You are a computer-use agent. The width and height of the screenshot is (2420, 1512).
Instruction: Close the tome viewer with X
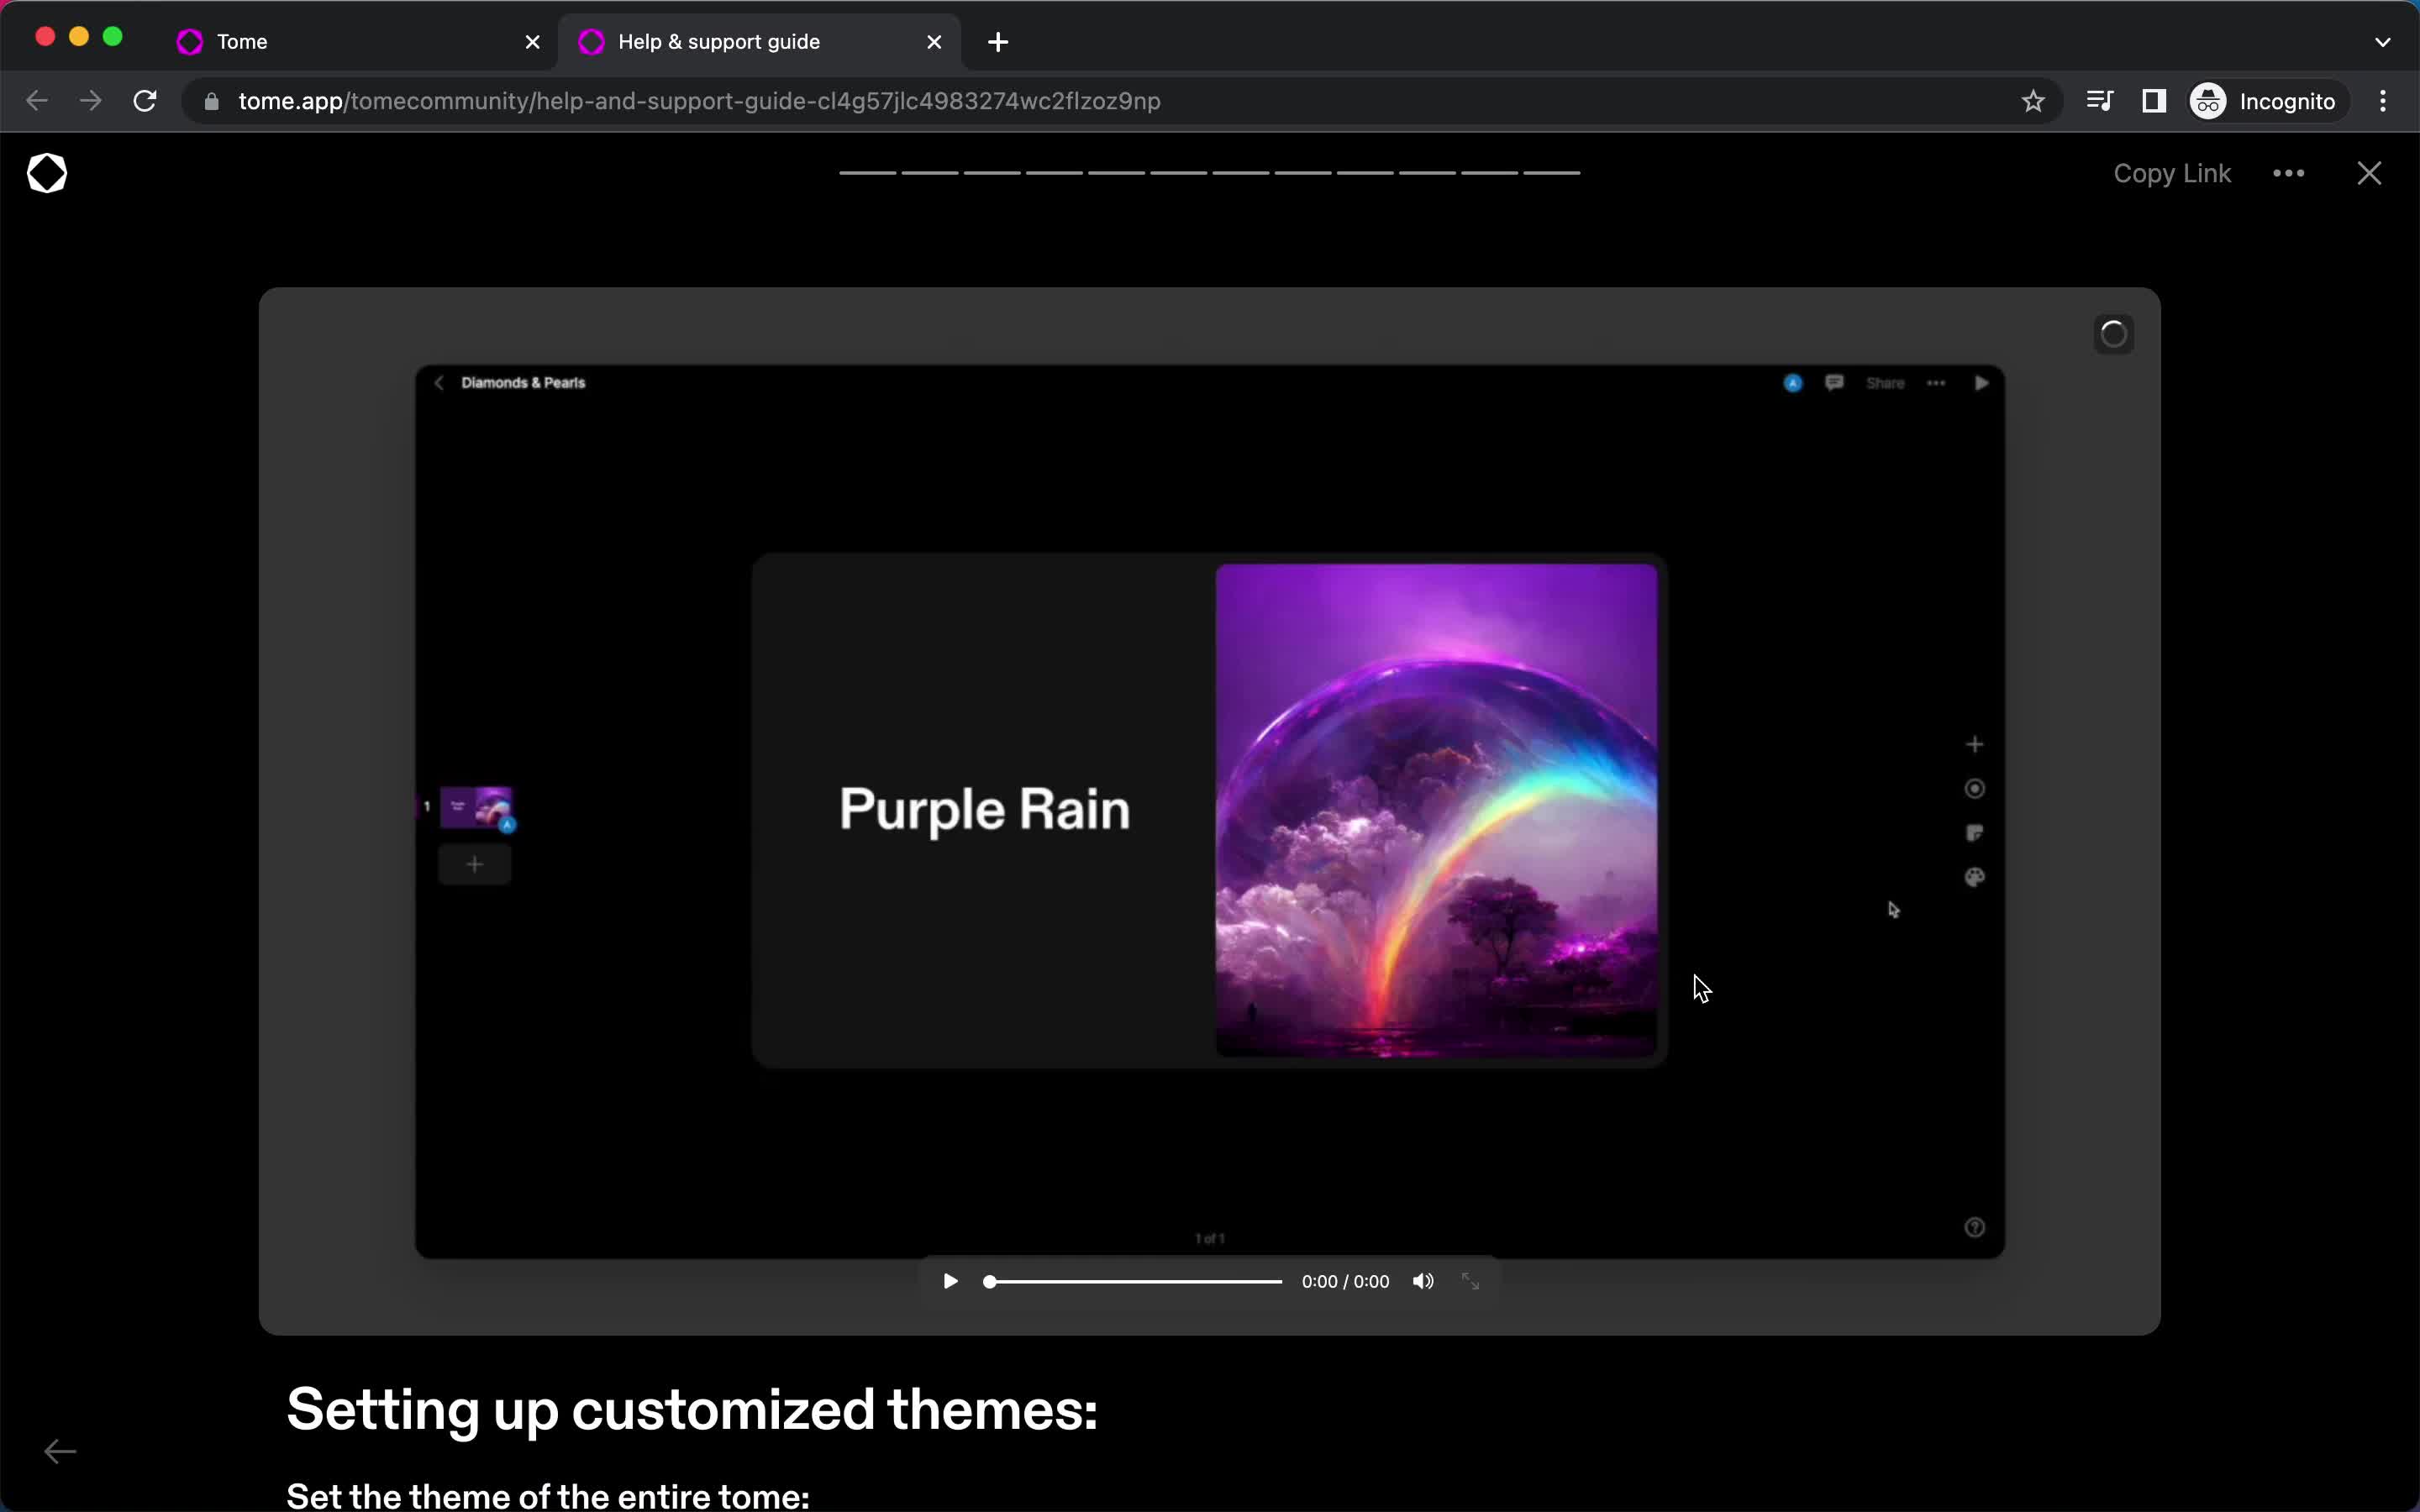(2368, 173)
